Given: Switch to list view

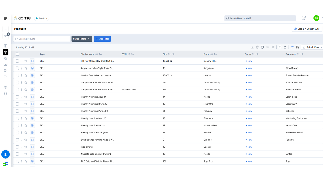Looking at the screenshot, I should click(x=292, y=47).
